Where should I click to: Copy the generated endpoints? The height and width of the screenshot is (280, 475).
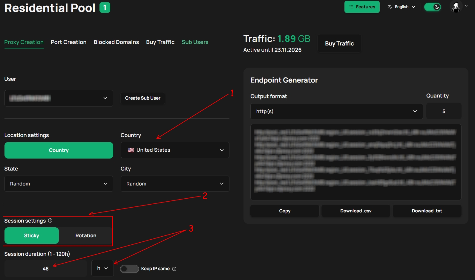click(x=285, y=211)
